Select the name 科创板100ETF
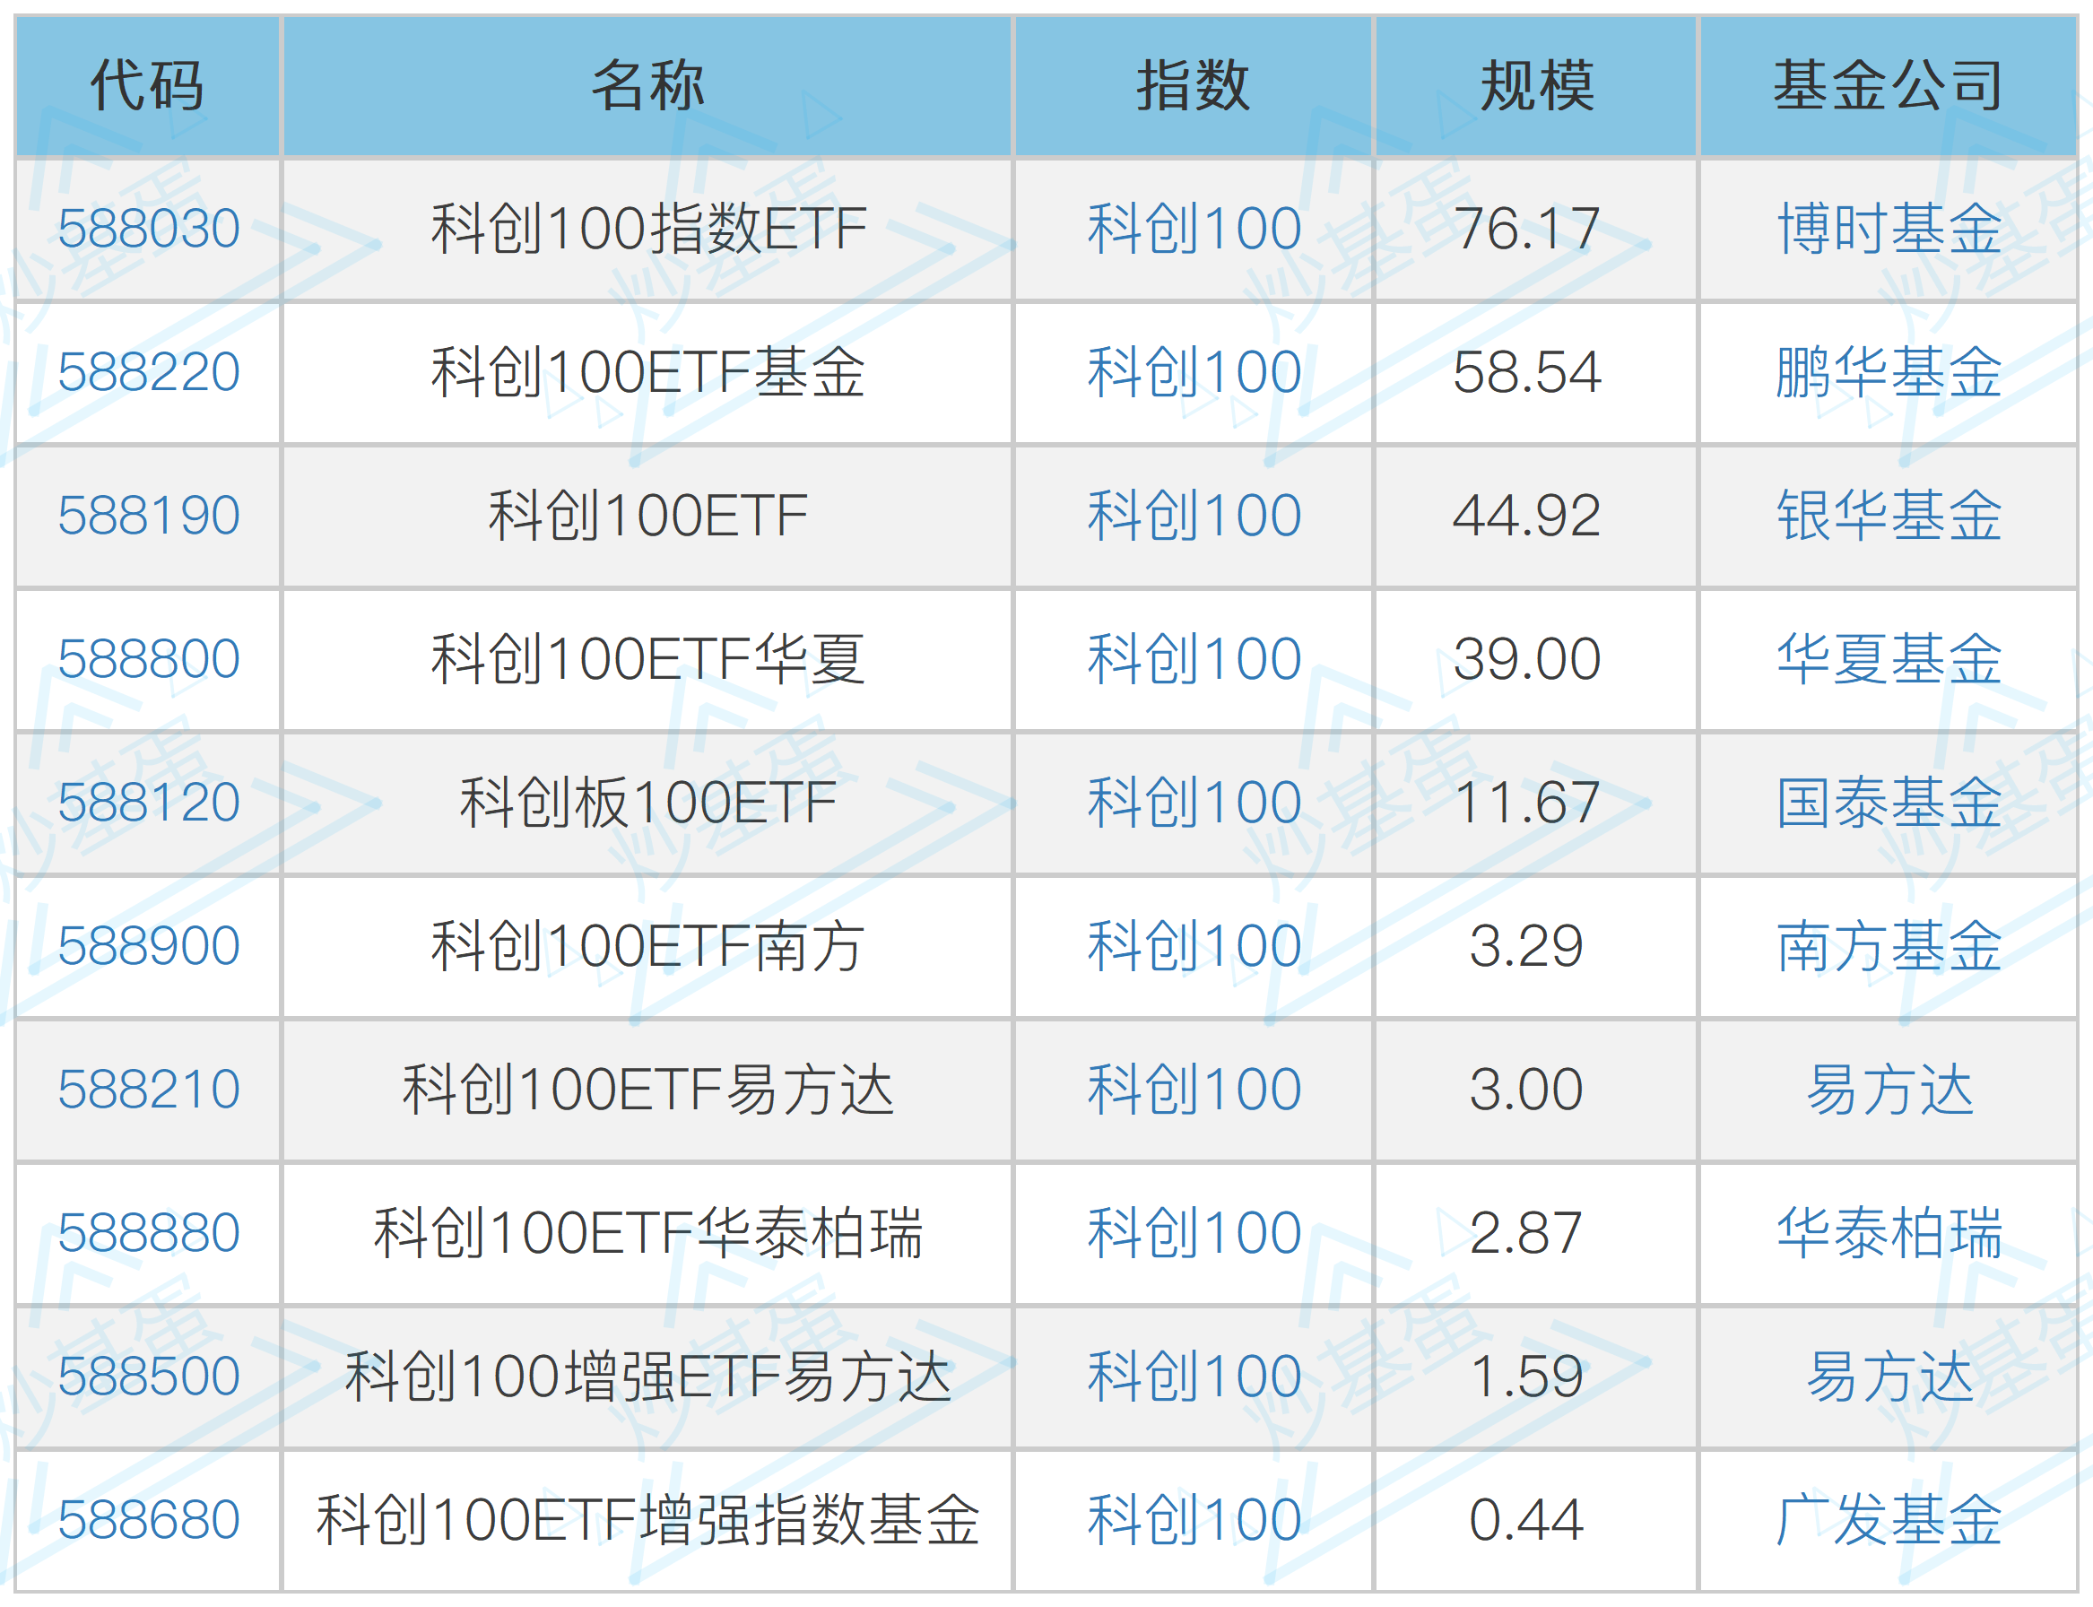 [648, 803]
